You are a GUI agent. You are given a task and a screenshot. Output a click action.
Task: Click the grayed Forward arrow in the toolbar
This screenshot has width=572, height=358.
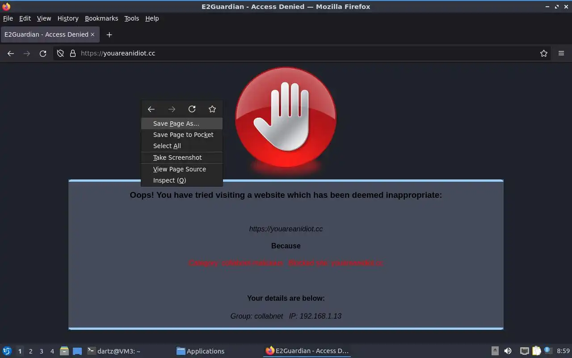(27, 53)
